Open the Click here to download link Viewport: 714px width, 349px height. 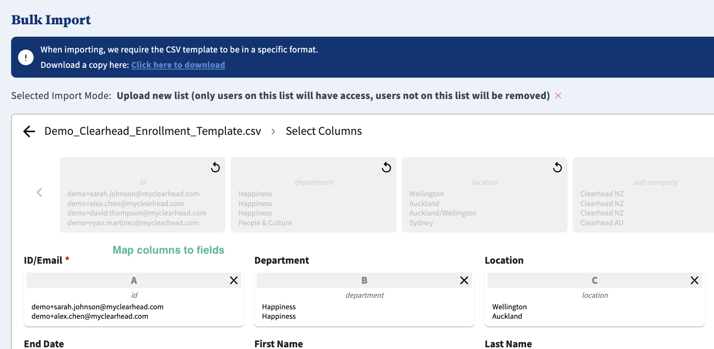pos(178,65)
